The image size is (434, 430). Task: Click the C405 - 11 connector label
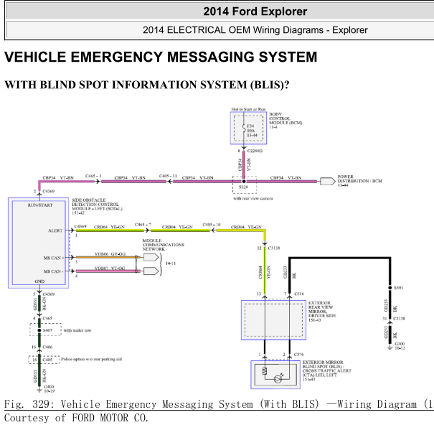pyautogui.click(x=168, y=176)
